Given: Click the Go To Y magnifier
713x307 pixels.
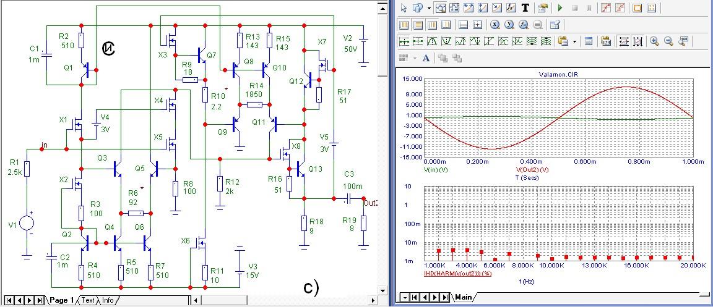Looking at the screenshot, I should (509, 25).
